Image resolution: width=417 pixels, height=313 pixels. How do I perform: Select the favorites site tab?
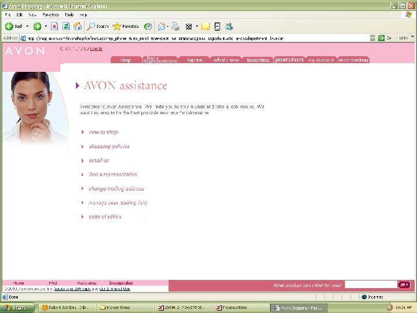pos(258,60)
